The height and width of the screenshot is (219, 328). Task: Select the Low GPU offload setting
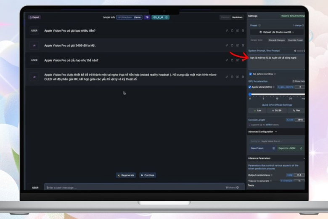(257, 110)
